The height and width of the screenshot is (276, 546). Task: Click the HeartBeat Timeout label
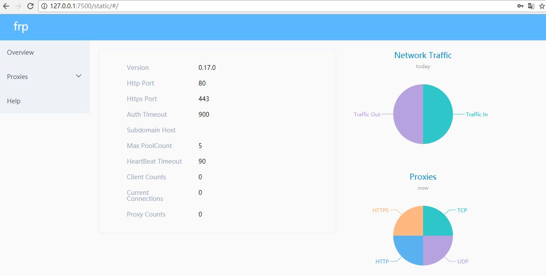click(154, 161)
